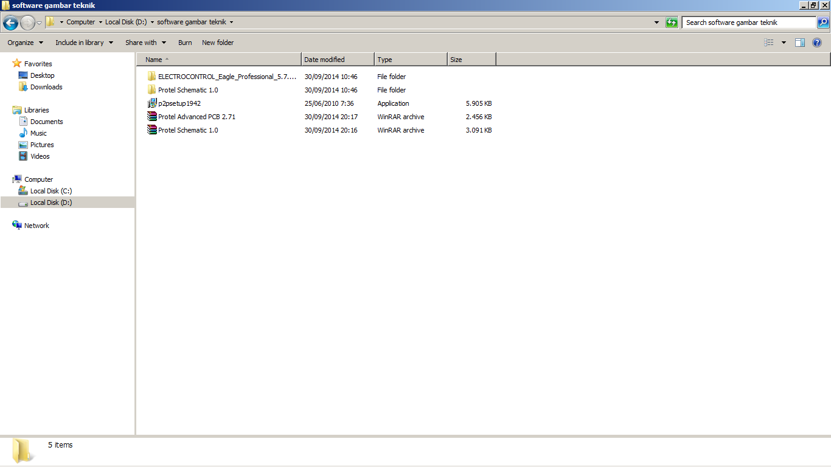Click the Back navigation arrow
The image size is (831, 467).
pos(10,23)
